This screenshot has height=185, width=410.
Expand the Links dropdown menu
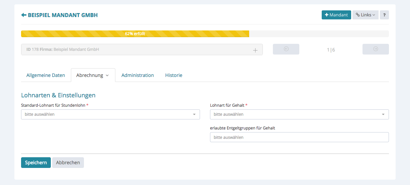tap(365, 15)
